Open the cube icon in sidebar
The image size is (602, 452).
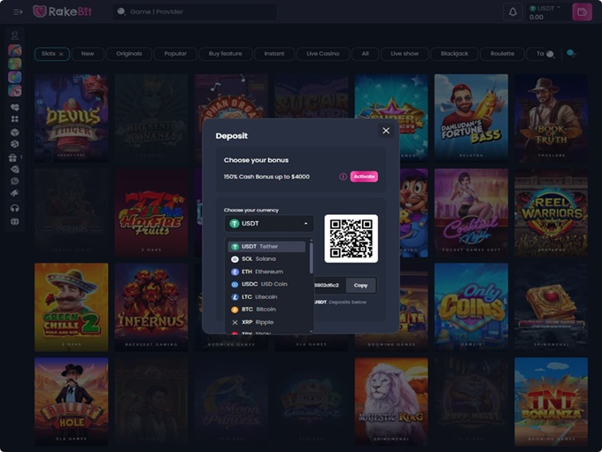[x=15, y=133]
